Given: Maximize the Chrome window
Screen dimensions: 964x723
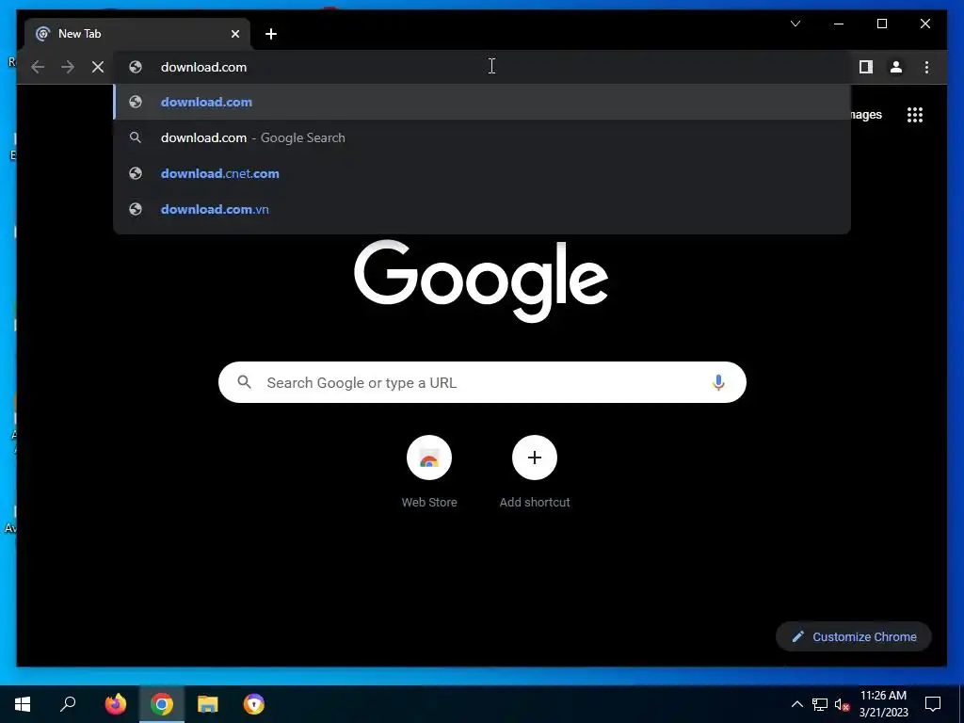Looking at the screenshot, I should pos(881,24).
